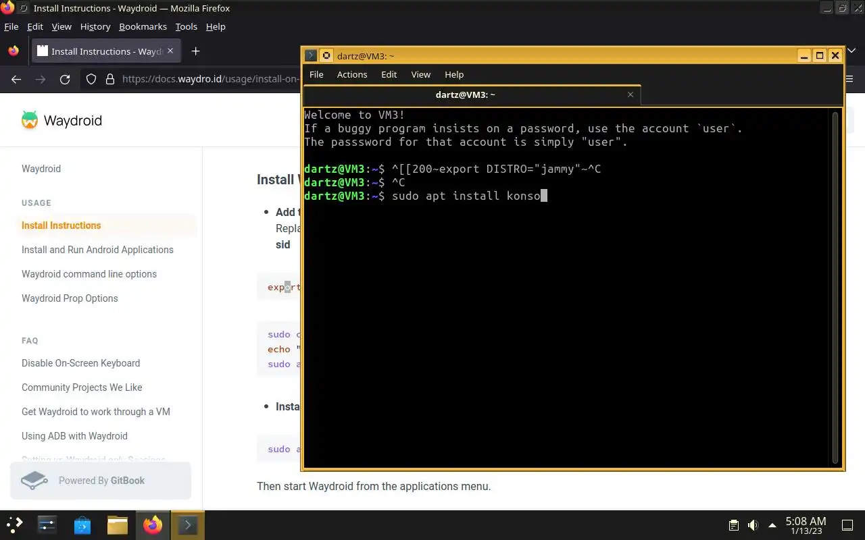
Task: Click the Firefox URL address field
Action: click(210, 79)
